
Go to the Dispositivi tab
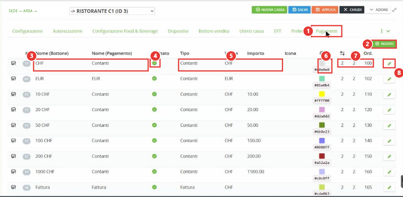point(178,31)
